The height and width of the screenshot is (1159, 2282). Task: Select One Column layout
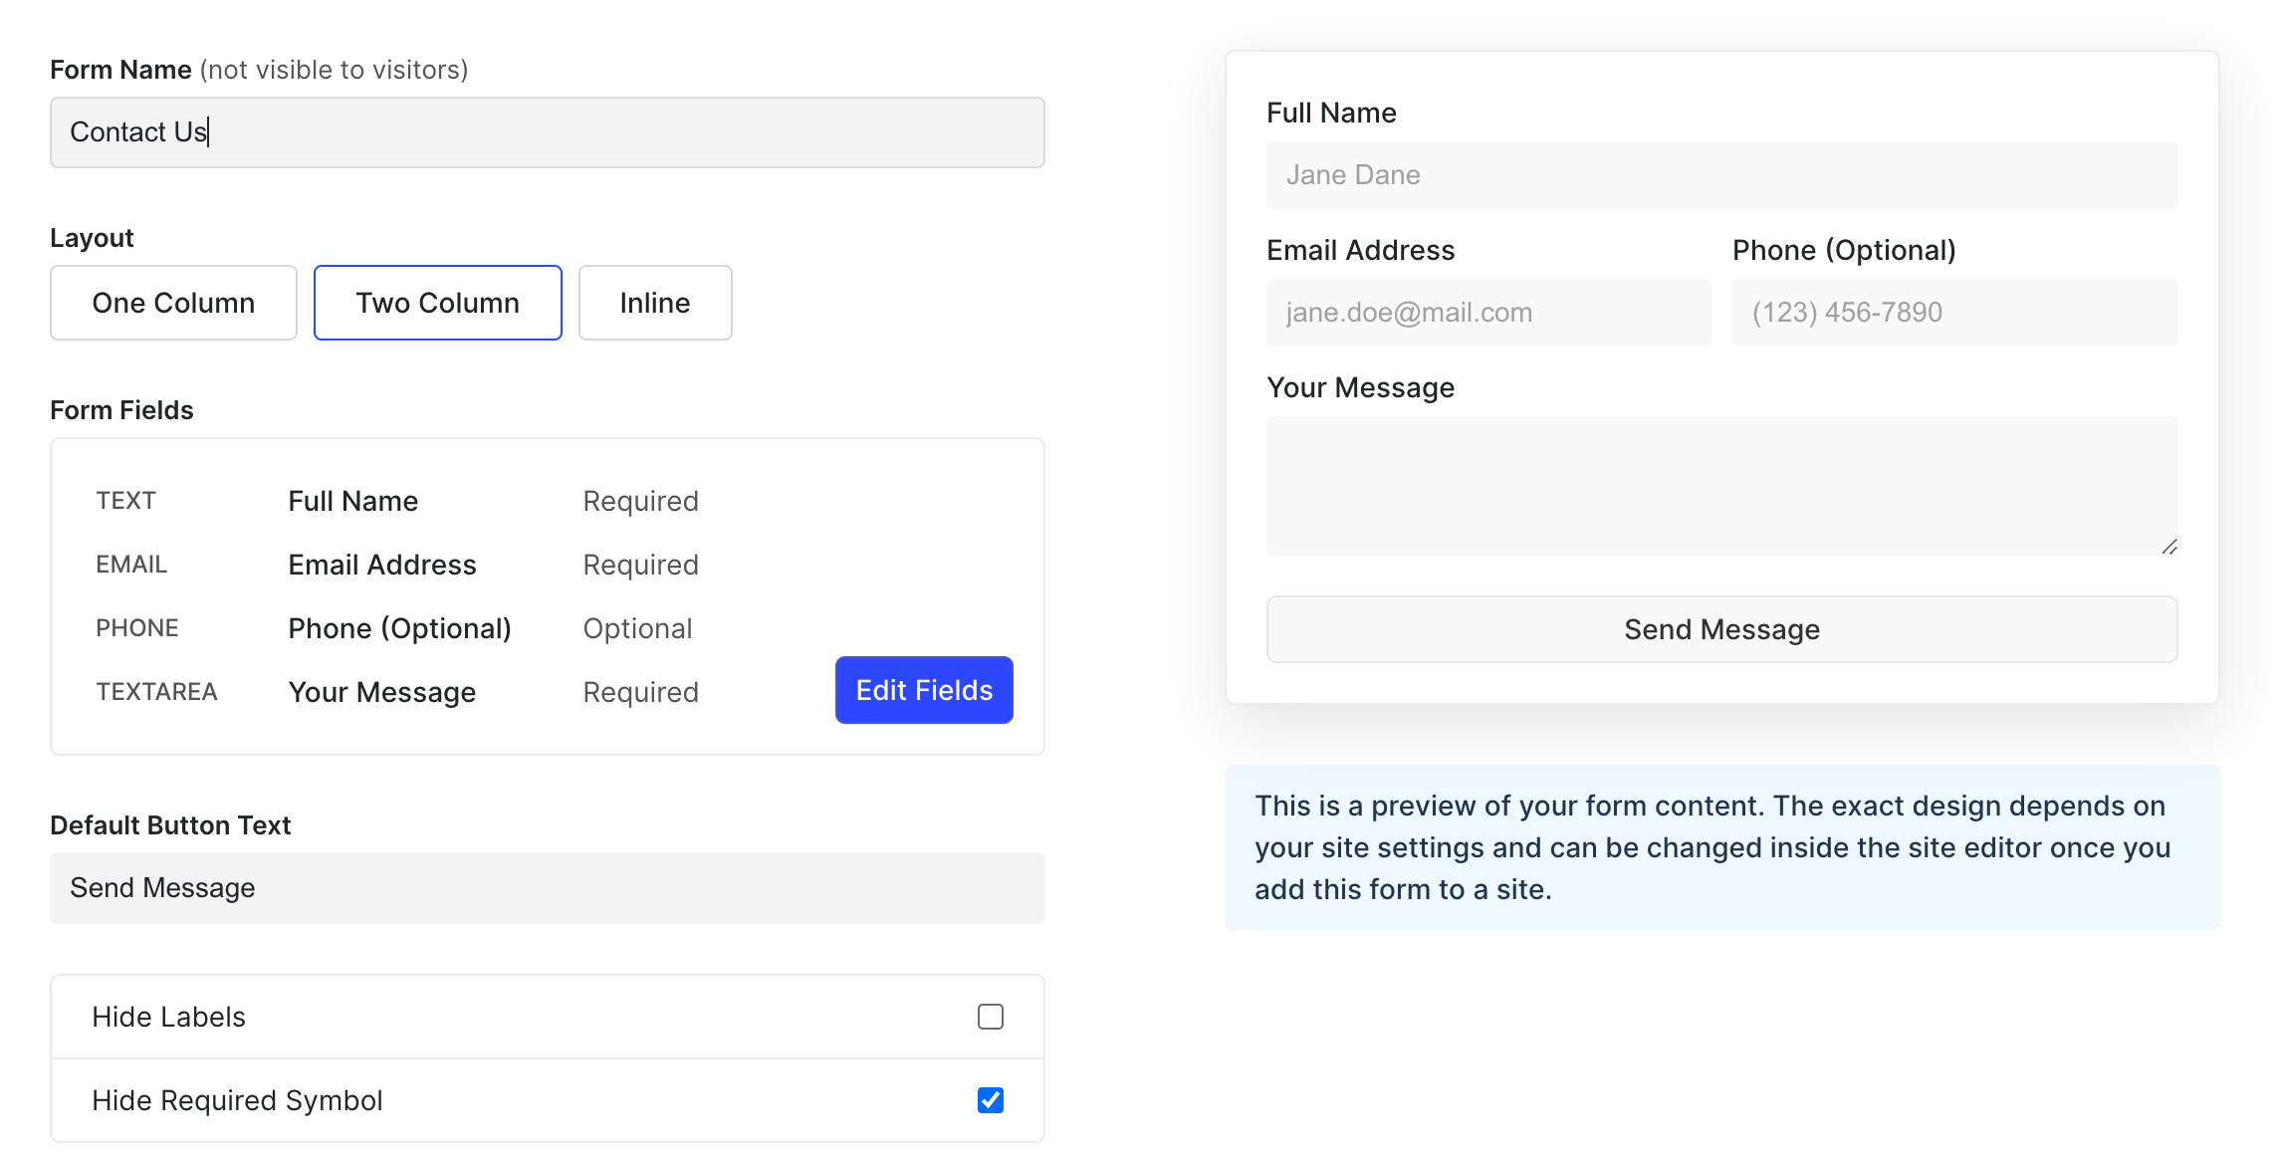(173, 303)
